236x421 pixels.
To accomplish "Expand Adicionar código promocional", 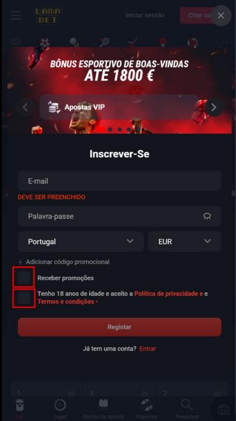I will (63, 262).
